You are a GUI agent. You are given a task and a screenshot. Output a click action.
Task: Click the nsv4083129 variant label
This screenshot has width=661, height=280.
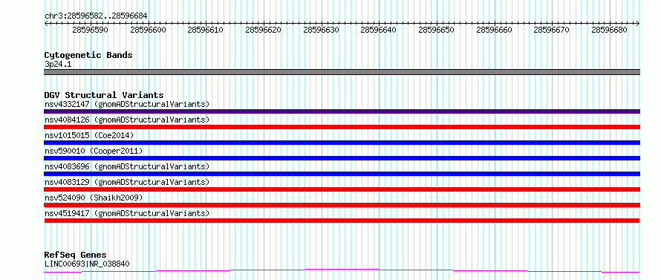127,182
